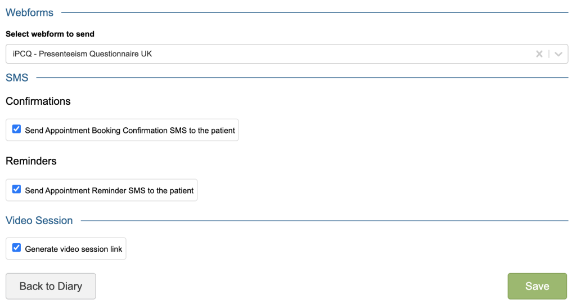Disable the Generate video session link checkbox
This screenshot has width=576, height=308.
pos(16,248)
